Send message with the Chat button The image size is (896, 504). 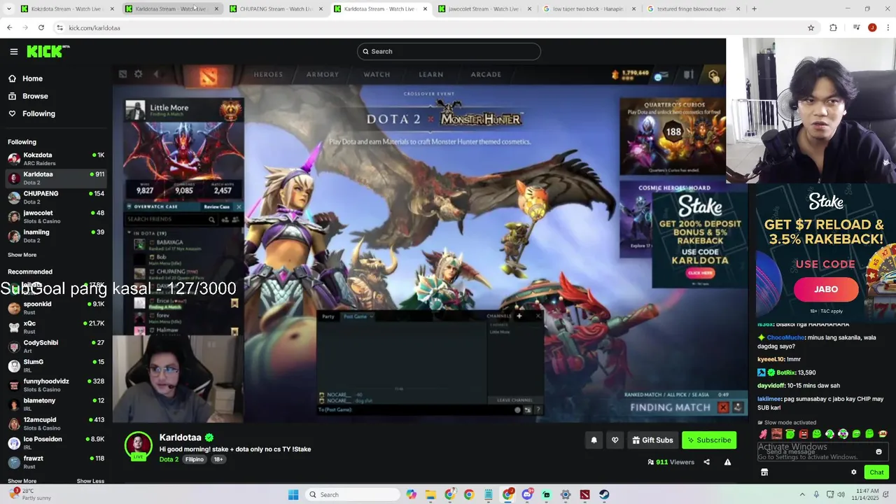point(876,472)
